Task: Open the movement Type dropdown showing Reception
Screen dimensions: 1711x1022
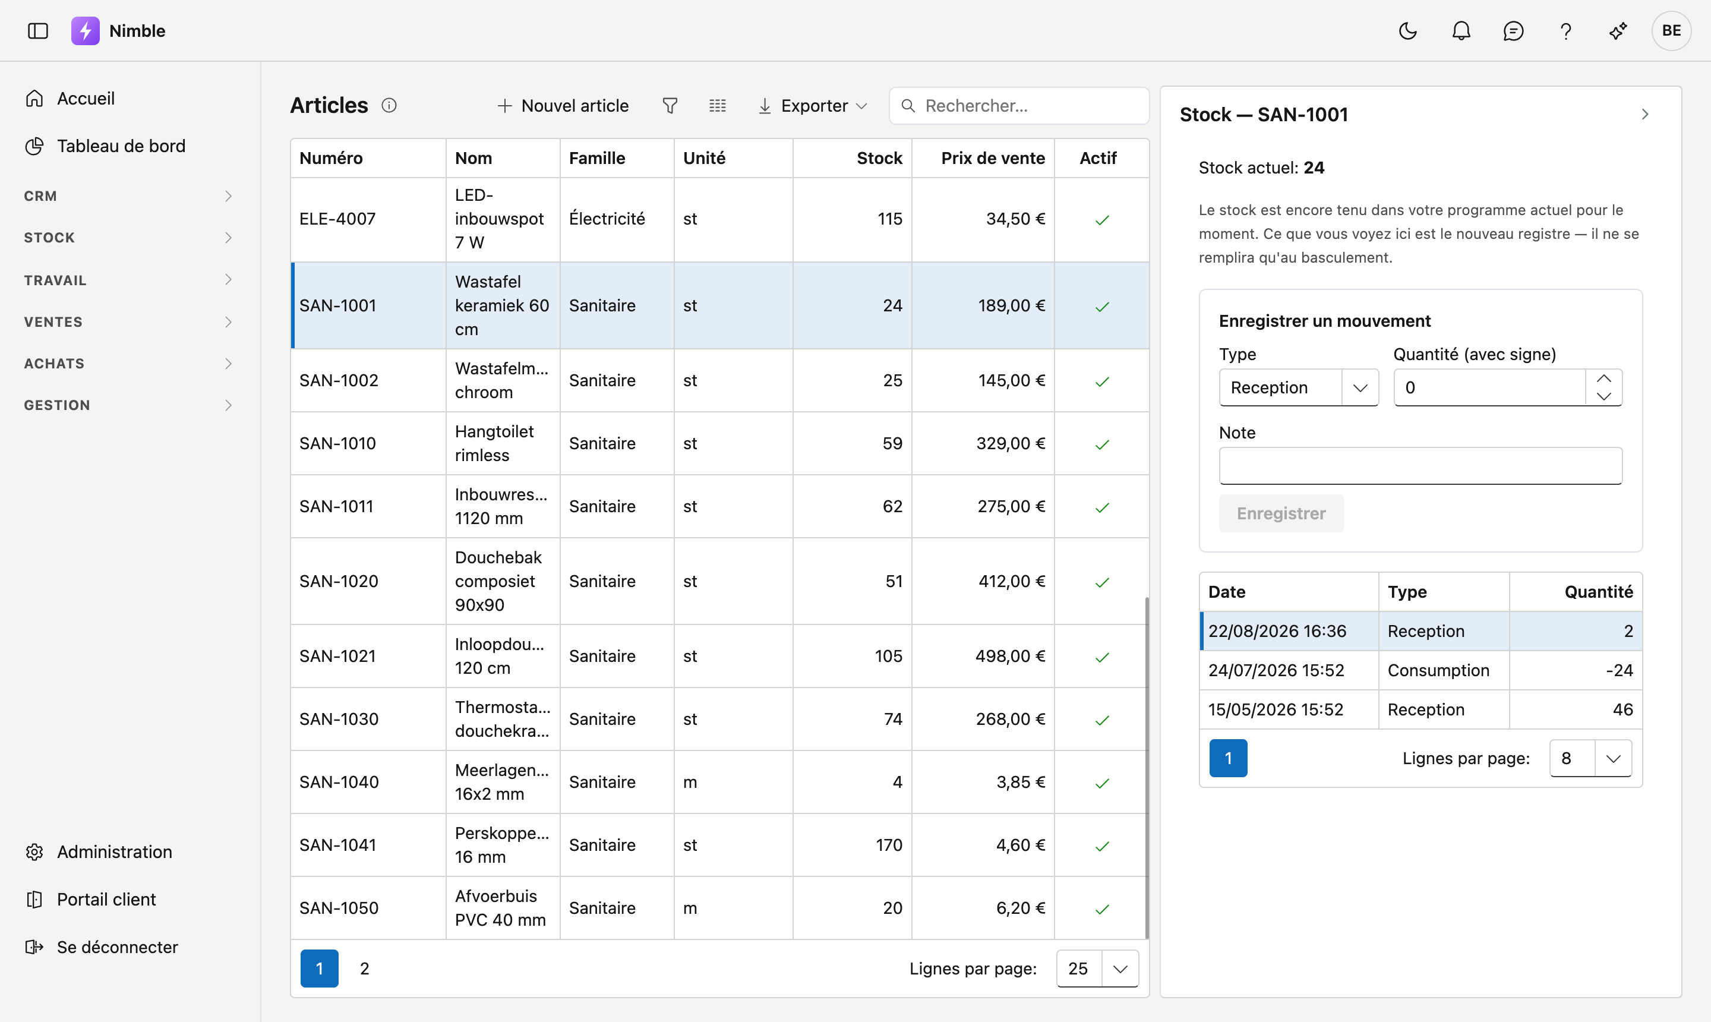Action: tap(1299, 388)
